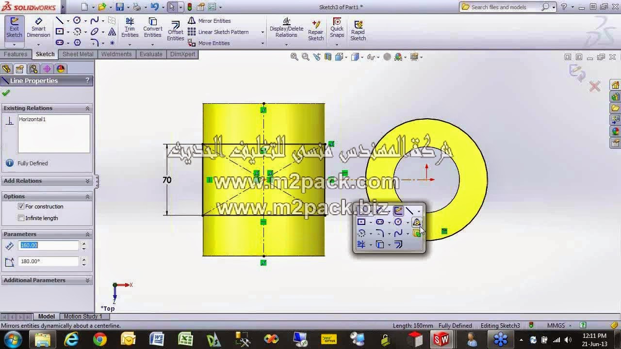
Task: Choose the Straight Slot tool in ribbon
Action: [x=60, y=43]
